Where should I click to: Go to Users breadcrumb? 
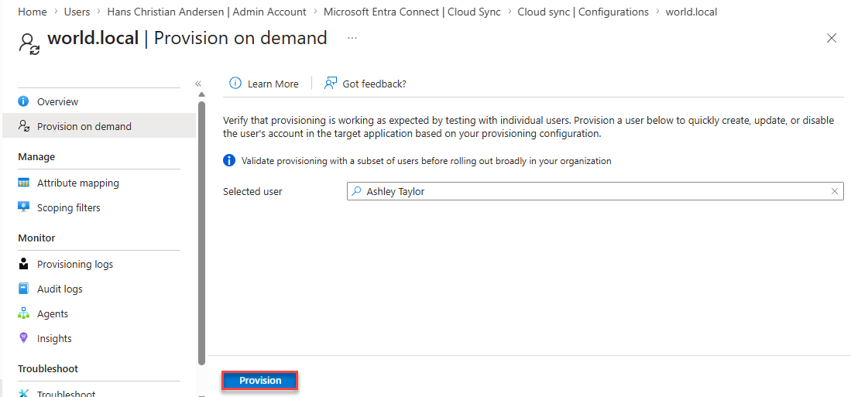point(77,12)
